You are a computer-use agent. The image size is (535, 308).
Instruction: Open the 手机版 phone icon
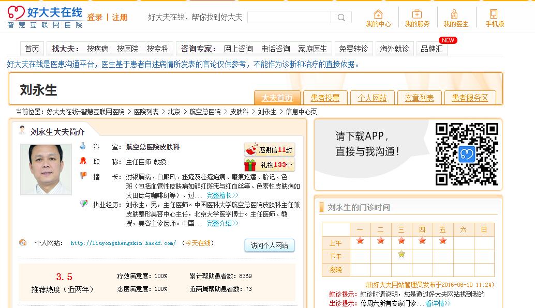[494, 14]
